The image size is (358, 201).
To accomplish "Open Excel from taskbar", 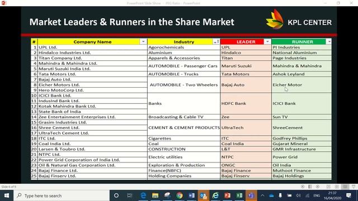I will tap(239, 195).
